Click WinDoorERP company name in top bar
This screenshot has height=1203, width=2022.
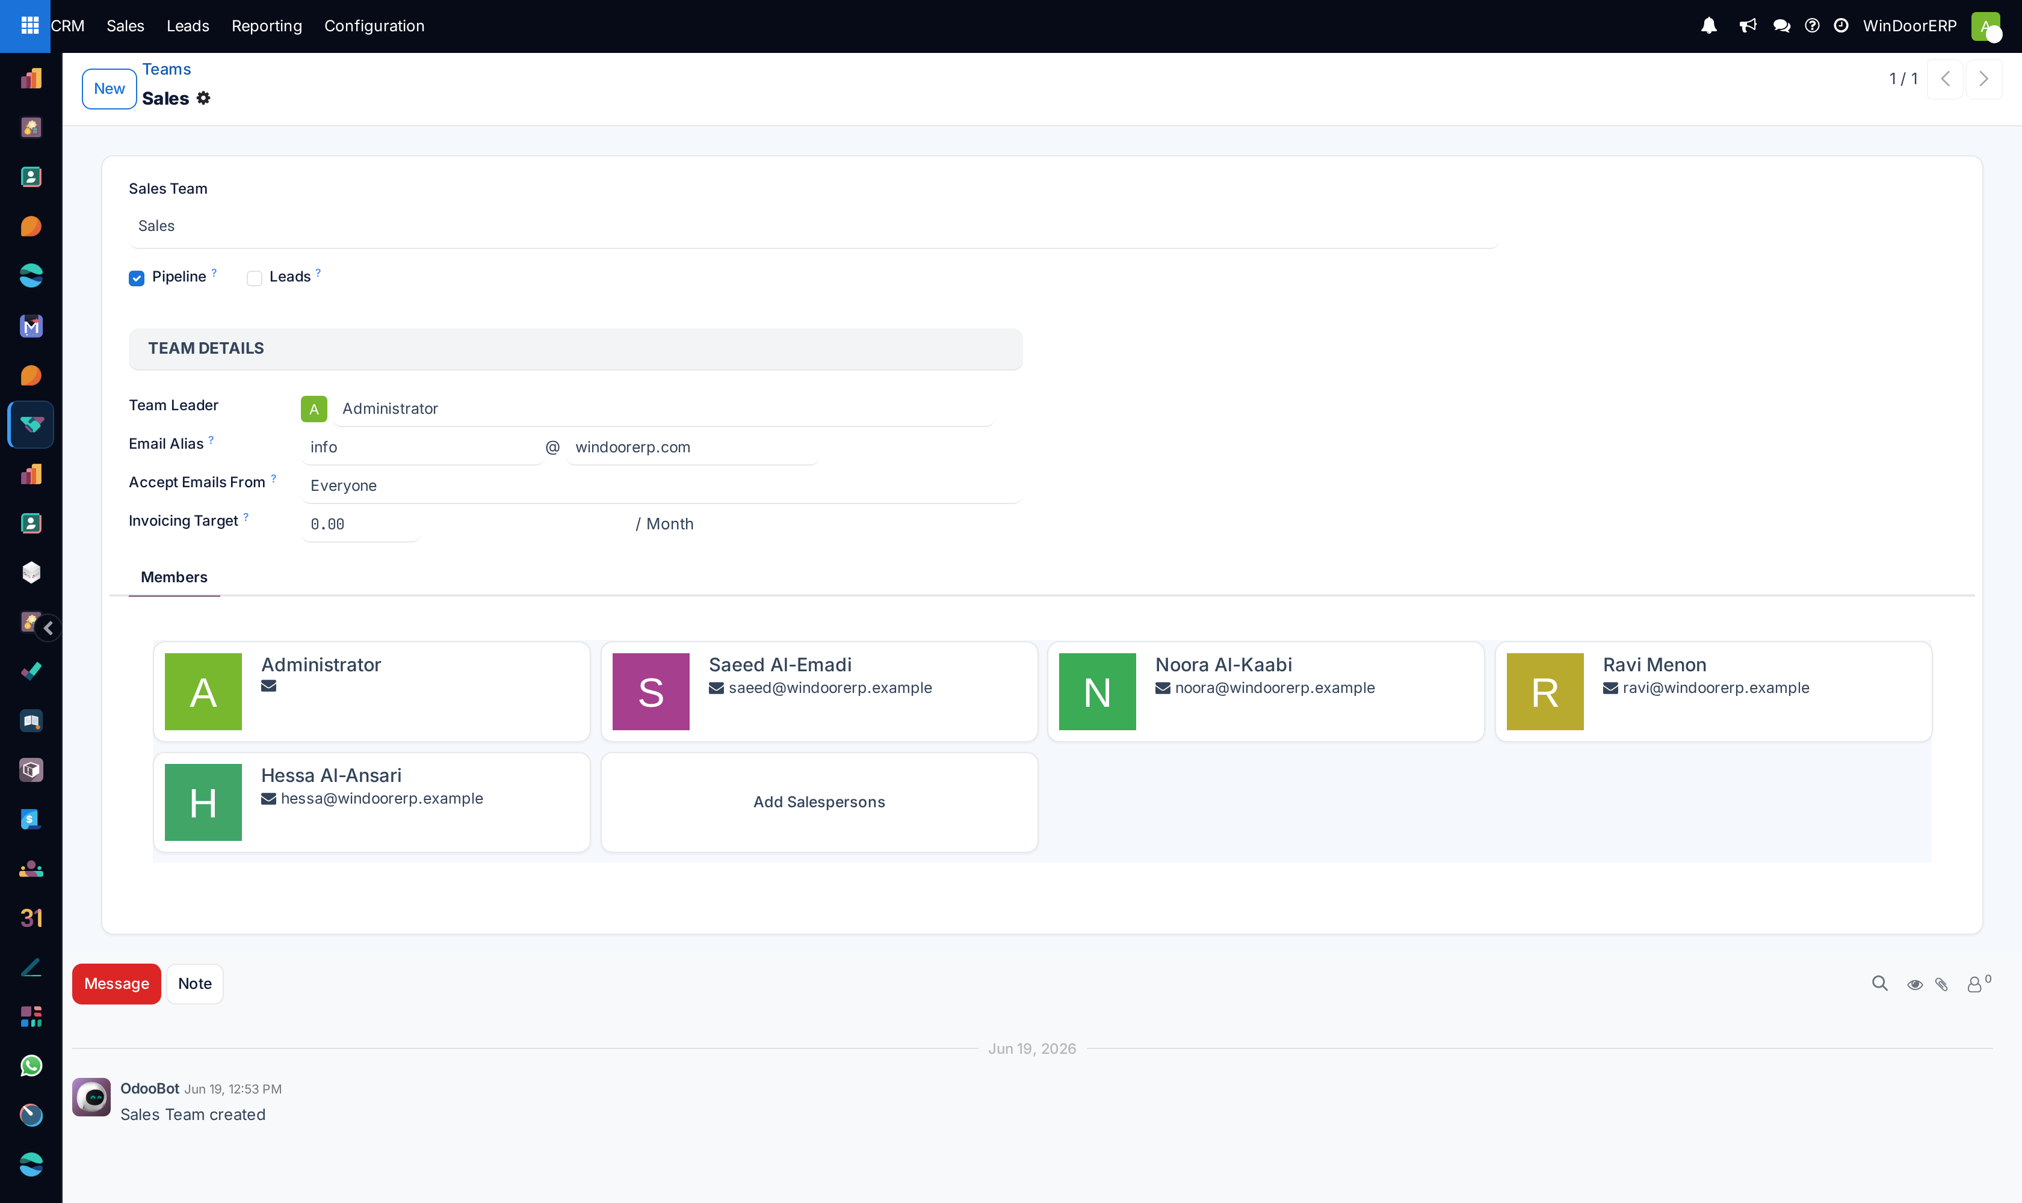[x=1909, y=26]
